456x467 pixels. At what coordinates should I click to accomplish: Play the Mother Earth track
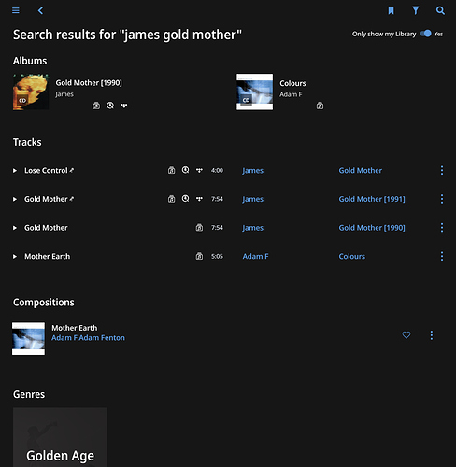[x=15, y=257]
